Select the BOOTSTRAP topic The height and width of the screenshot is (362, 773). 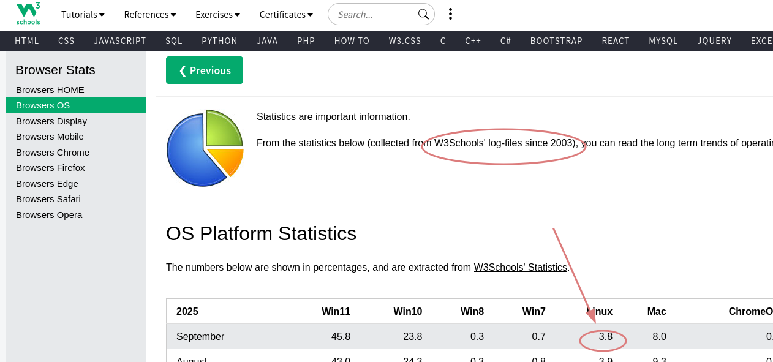556,41
